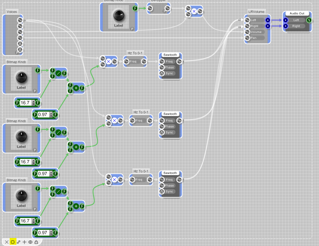Select the Audio Out module title
This screenshot has height=246, width=319.
(x=298, y=13)
